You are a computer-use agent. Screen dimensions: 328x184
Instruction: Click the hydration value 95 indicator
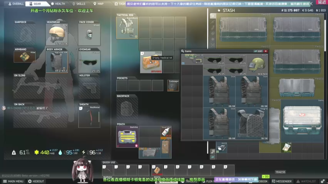click(x=69, y=153)
